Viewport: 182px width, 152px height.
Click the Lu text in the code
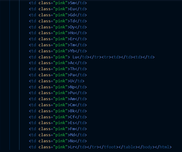pyautogui.click(x=75, y=57)
